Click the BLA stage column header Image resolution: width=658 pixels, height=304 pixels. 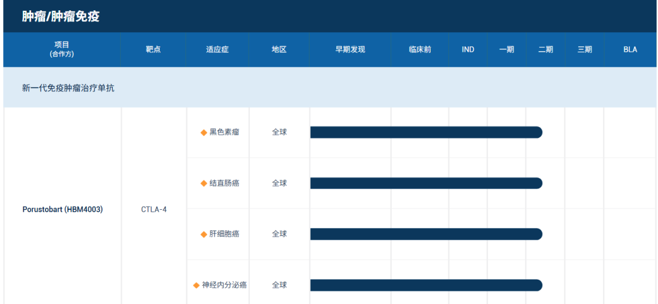point(630,50)
